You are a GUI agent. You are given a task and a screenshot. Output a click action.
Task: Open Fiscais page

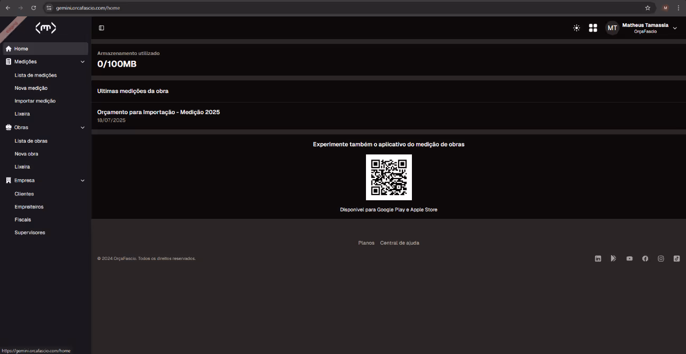point(23,220)
